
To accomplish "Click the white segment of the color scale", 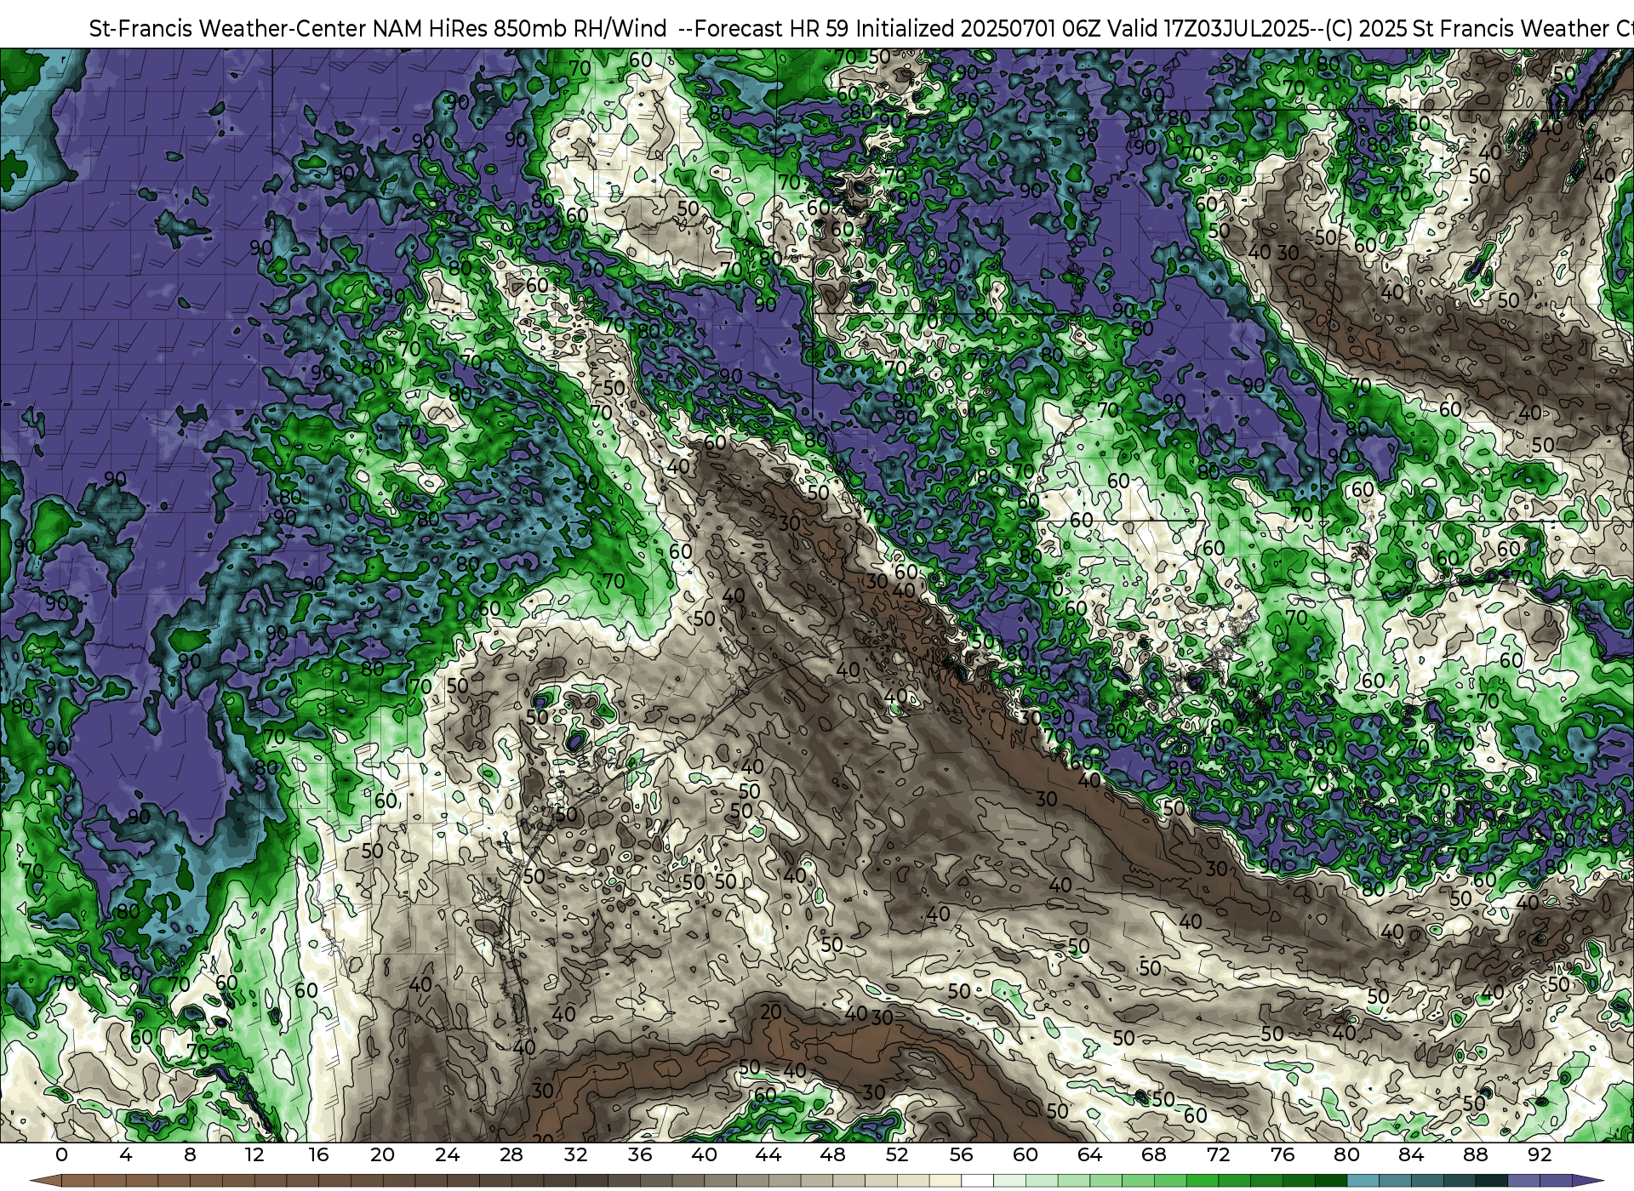I will click(x=977, y=1180).
